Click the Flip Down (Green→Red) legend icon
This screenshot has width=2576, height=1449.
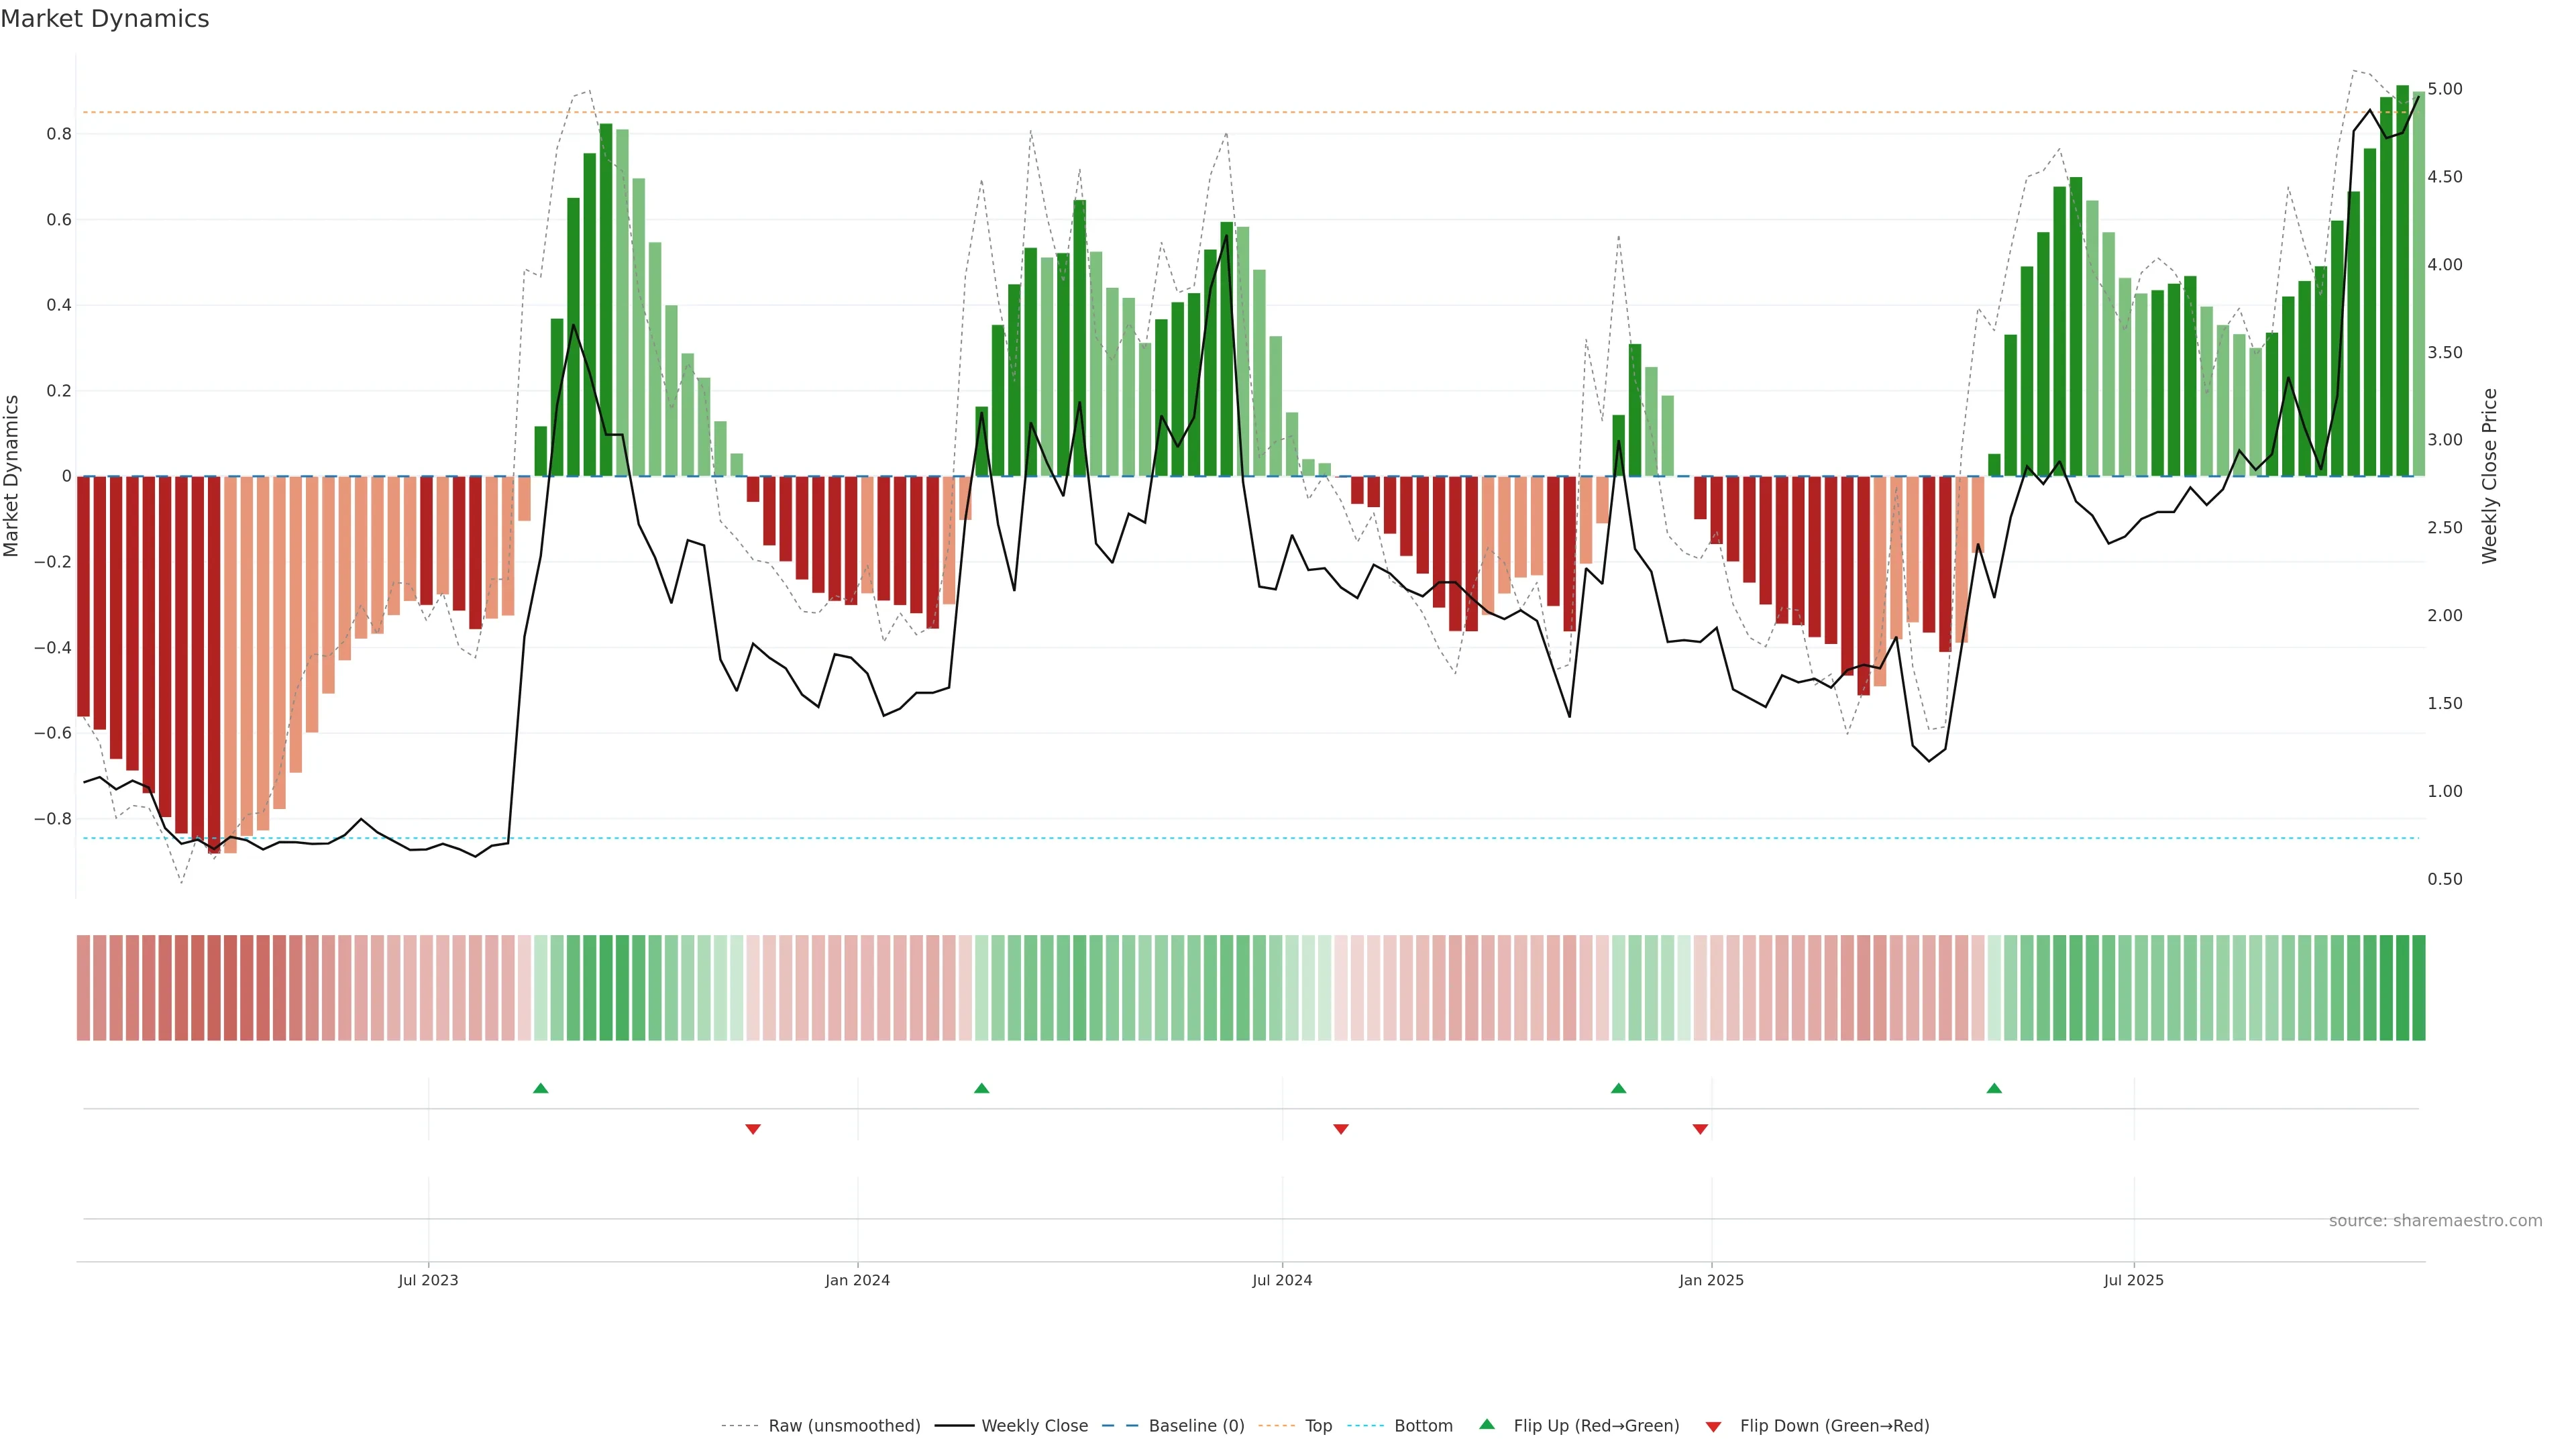pyautogui.click(x=1713, y=1427)
